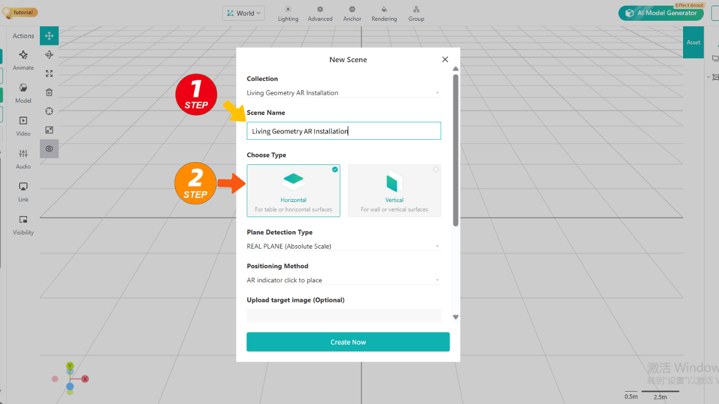Open Rendering settings in top toolbar
This screenshot has height=404, width=719.
tap(384, 13)
